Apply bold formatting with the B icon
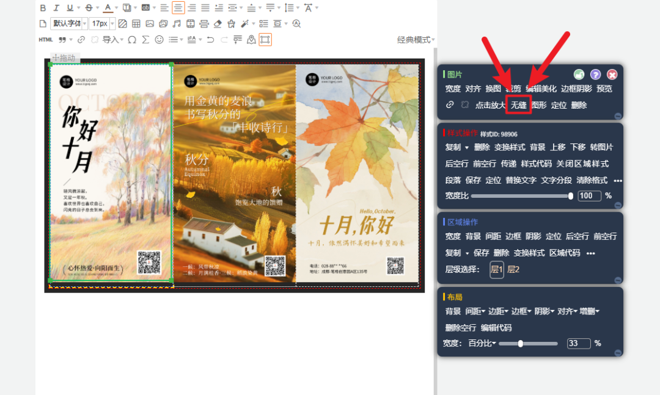660x395 pixels. tap(43, 7)
